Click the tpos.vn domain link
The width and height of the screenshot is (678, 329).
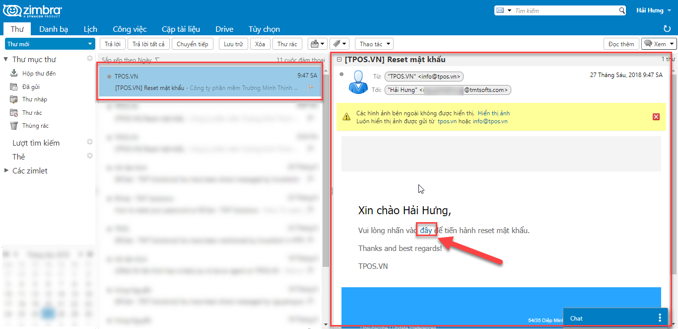coord(447,121)
